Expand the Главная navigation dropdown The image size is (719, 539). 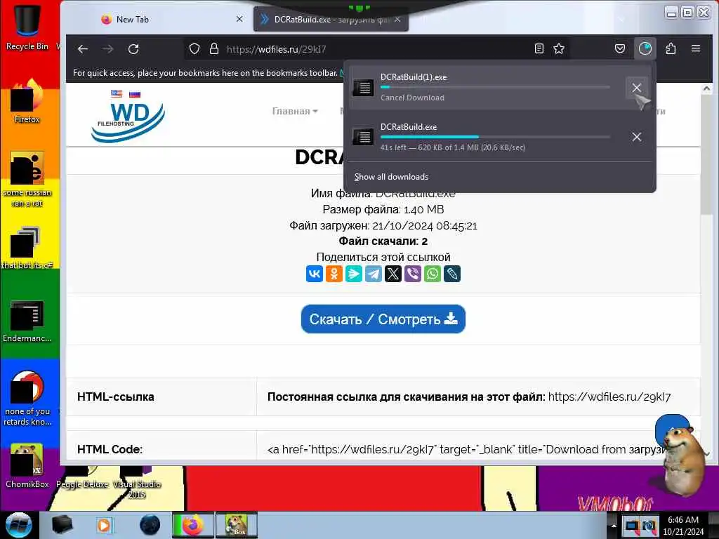pyautogui.click(x=295, y=112)
